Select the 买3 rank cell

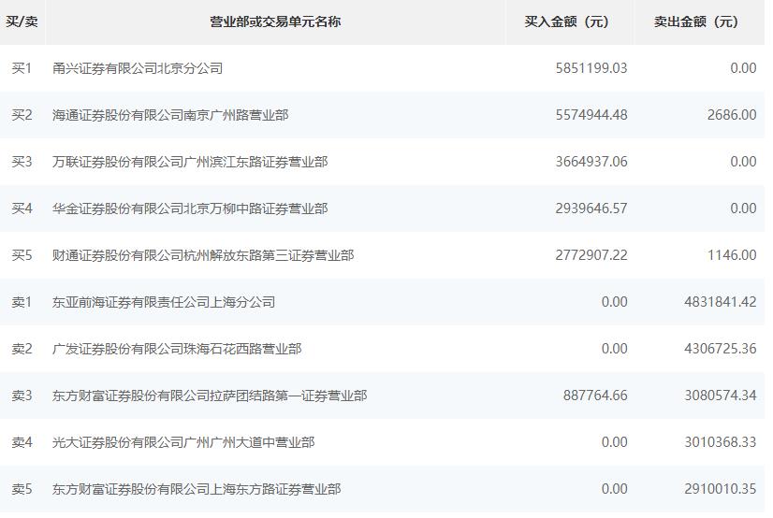pyautogui.click(x=22, y=162)
